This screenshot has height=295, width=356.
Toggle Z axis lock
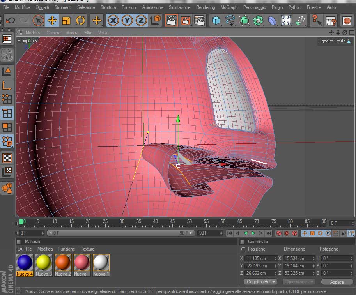[x=141, y=20]
